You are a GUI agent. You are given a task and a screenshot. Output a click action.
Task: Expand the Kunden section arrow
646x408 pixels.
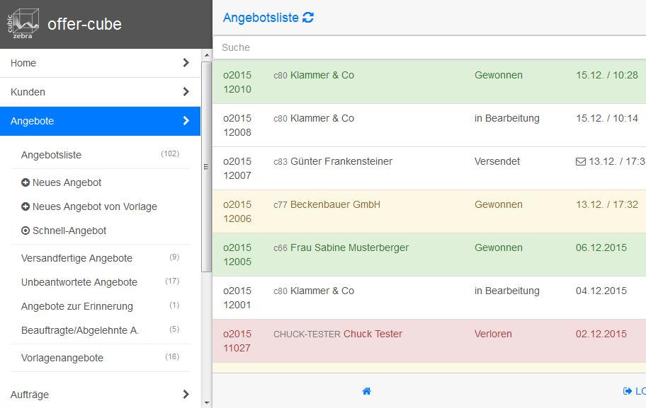pos(186,92)
